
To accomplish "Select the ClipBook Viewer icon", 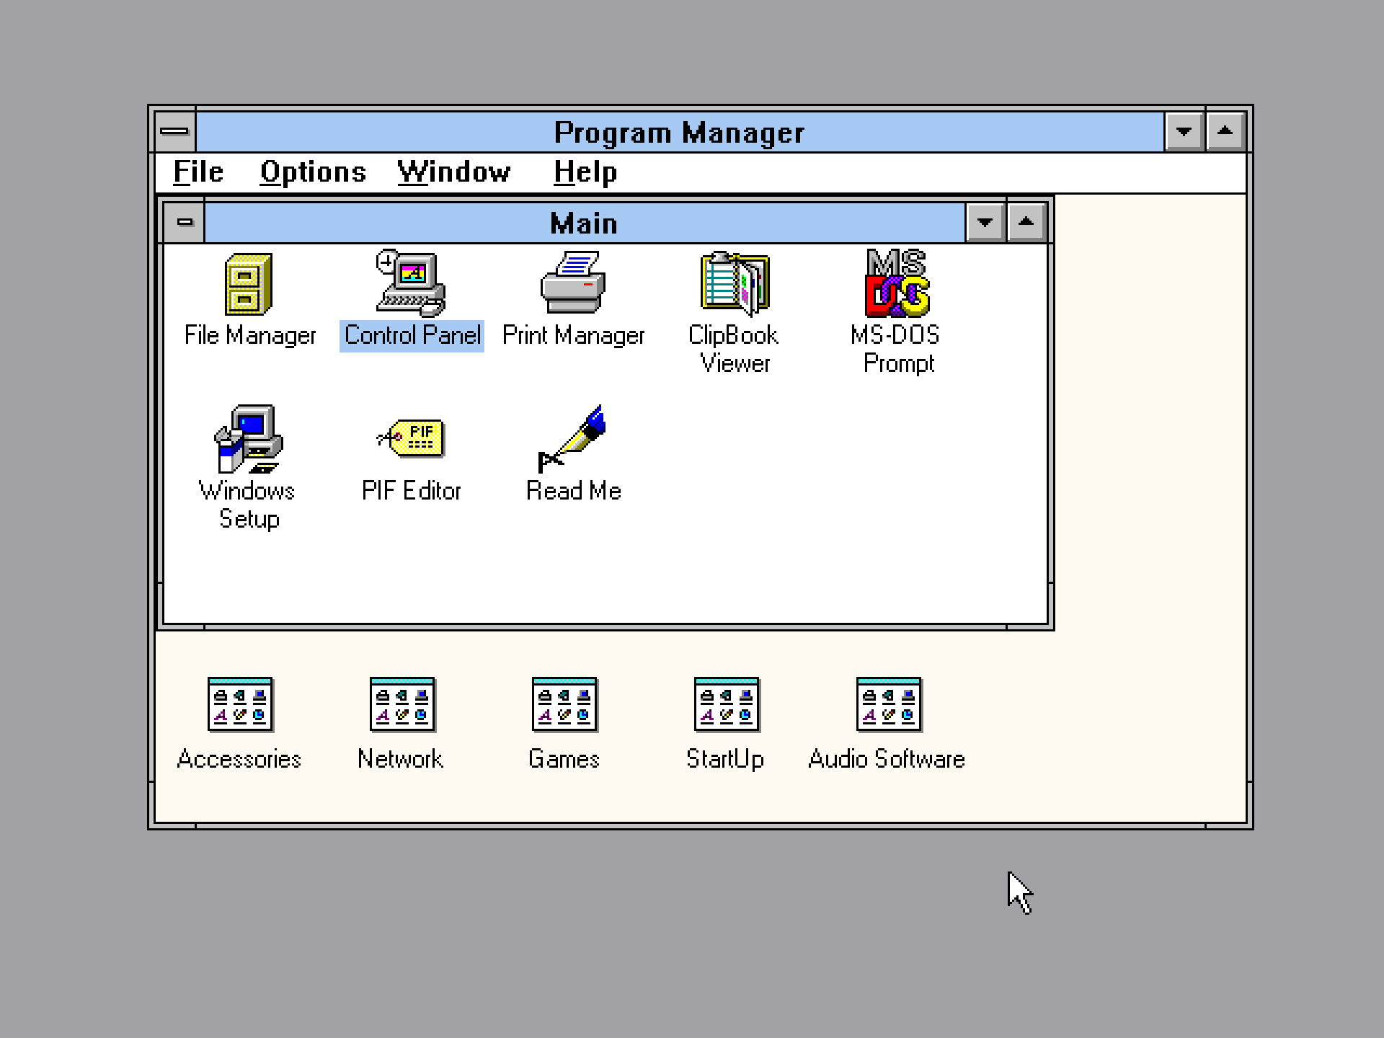I will 735,283.
